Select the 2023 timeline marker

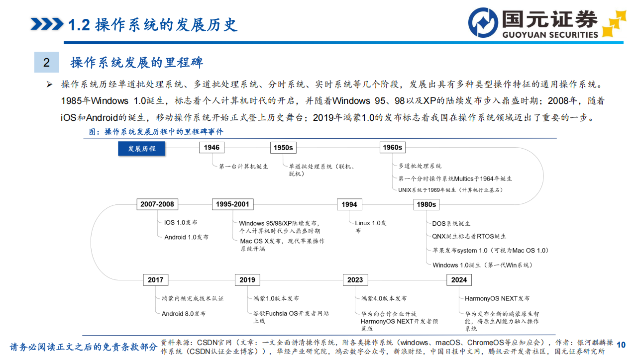[x=355, y=279]
